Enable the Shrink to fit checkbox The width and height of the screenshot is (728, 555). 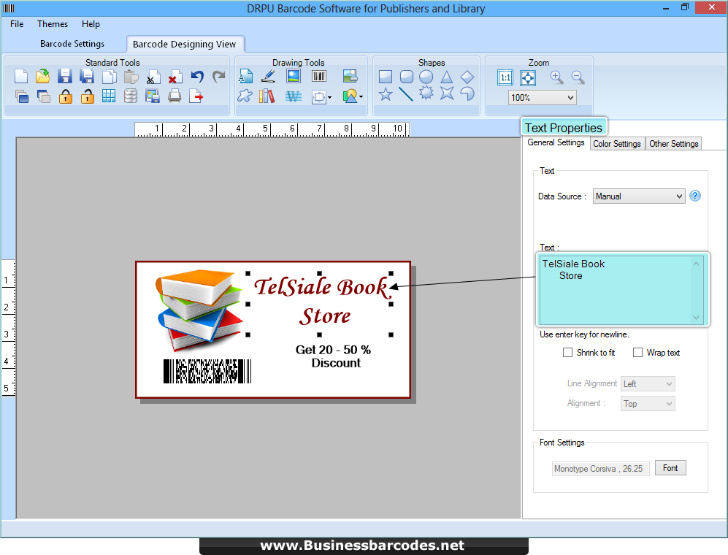pos(568,352)
